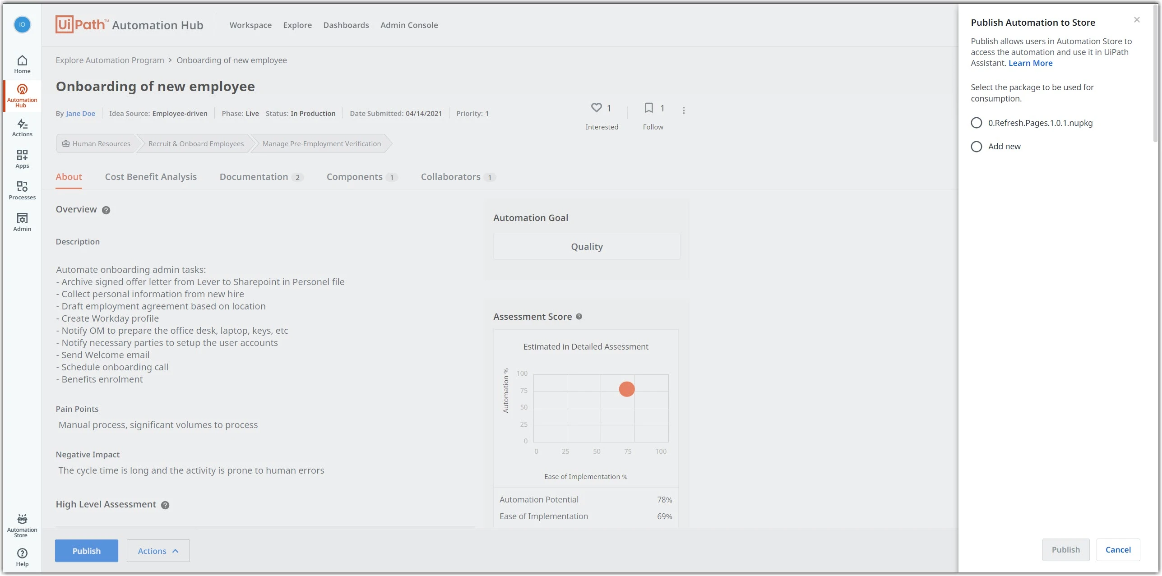1162x576 pixels.
Task: Switch to the Collaborators tab
Action: click(458, 177)
